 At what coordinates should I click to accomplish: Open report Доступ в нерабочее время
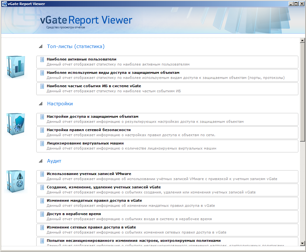(167, 217)
